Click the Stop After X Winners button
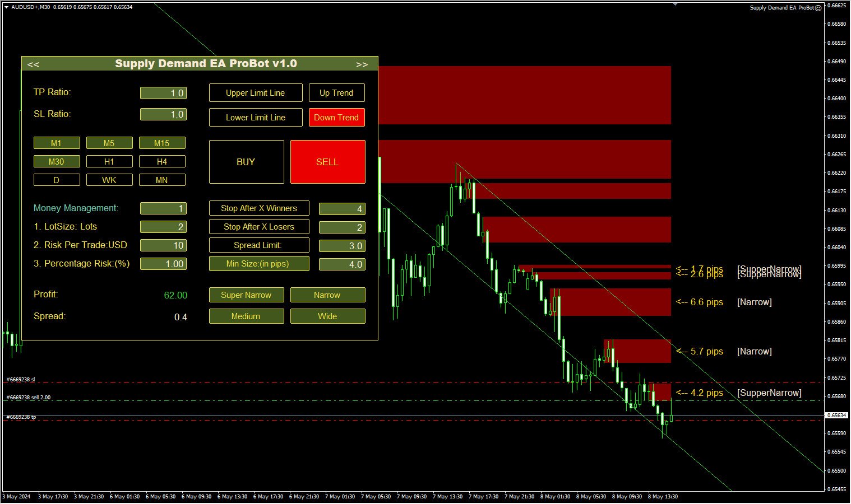The image size is (851, 504). click(x=259, y=208)
